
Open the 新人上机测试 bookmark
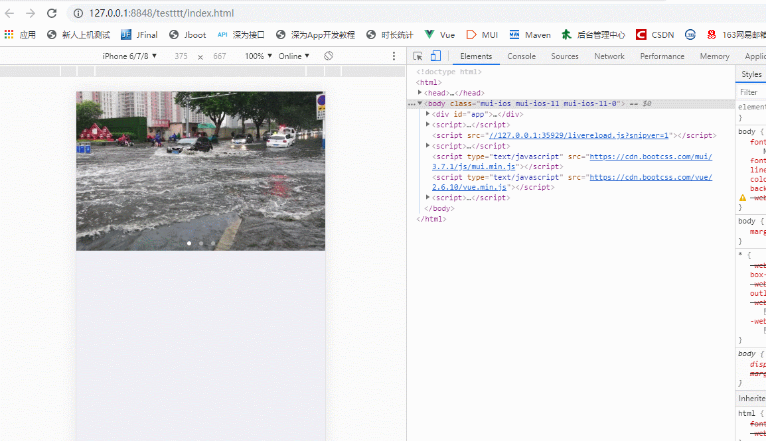tap(78, 34)
